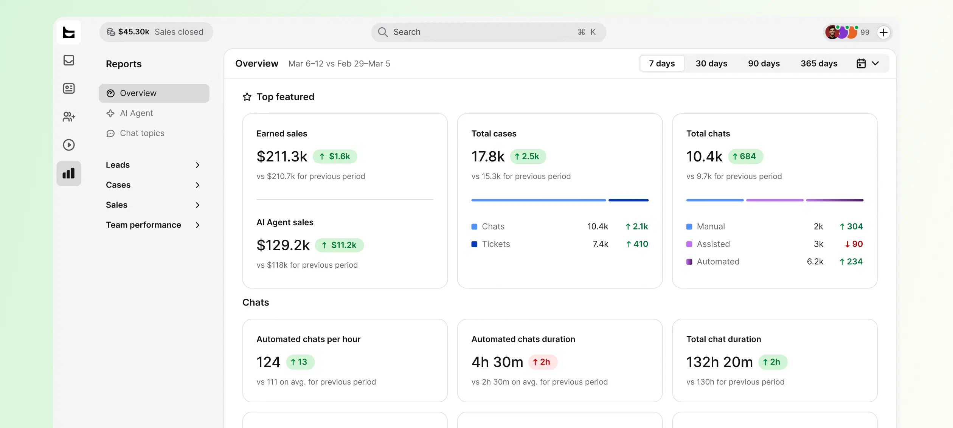Open the AI Agent report
The height and width of the screenshot is (428, 953).
coord(154,113)
